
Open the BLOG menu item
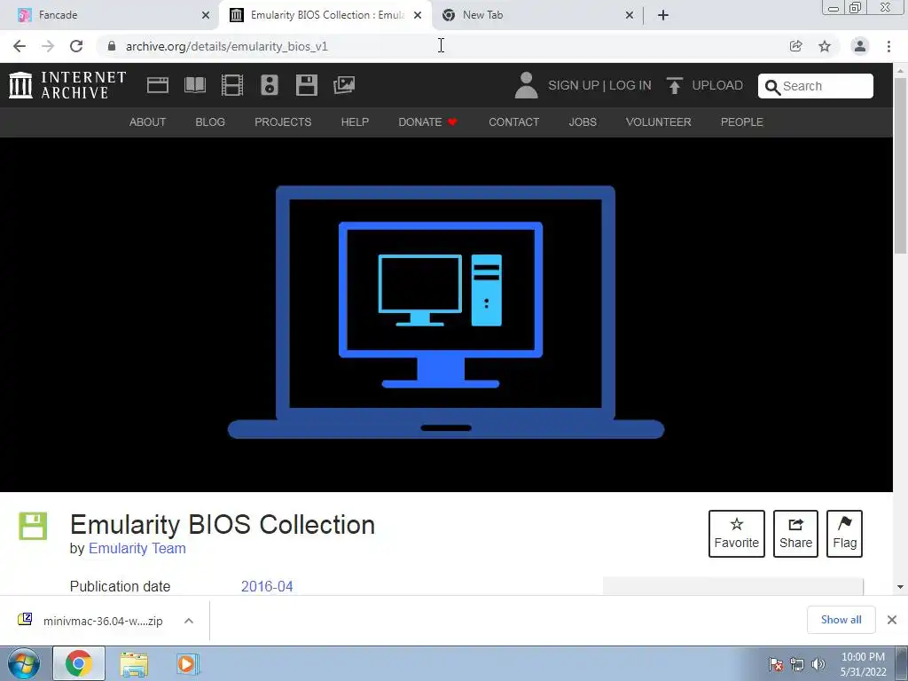pos(210,122)
